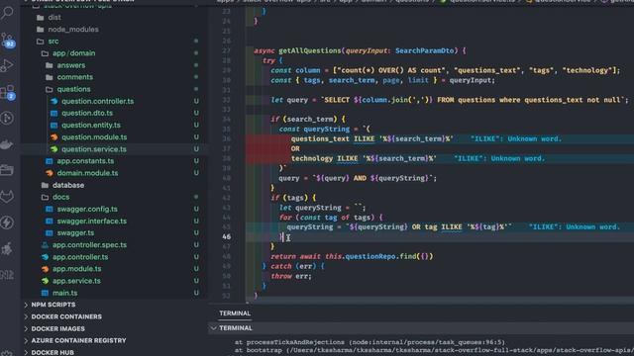Open app.service.ts file
Image resolution: width=634 pixels, height=356 pixels.
point(76,281)
